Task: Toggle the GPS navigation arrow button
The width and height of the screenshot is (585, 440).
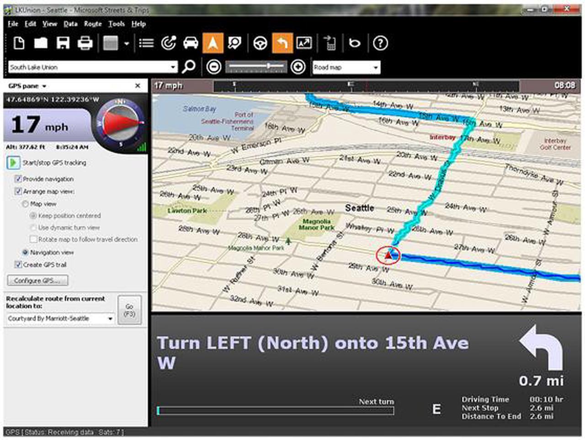Action: [x=213, y=43]
